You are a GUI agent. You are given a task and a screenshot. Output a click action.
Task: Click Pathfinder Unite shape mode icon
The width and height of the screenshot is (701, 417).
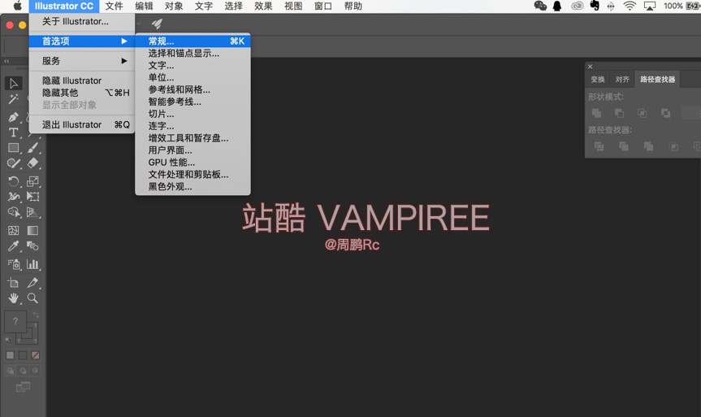click(596, 113)
